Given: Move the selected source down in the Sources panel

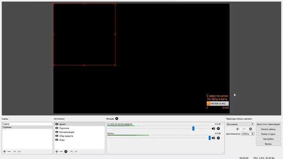Looking at the screenshot, I should click(76, 151).
